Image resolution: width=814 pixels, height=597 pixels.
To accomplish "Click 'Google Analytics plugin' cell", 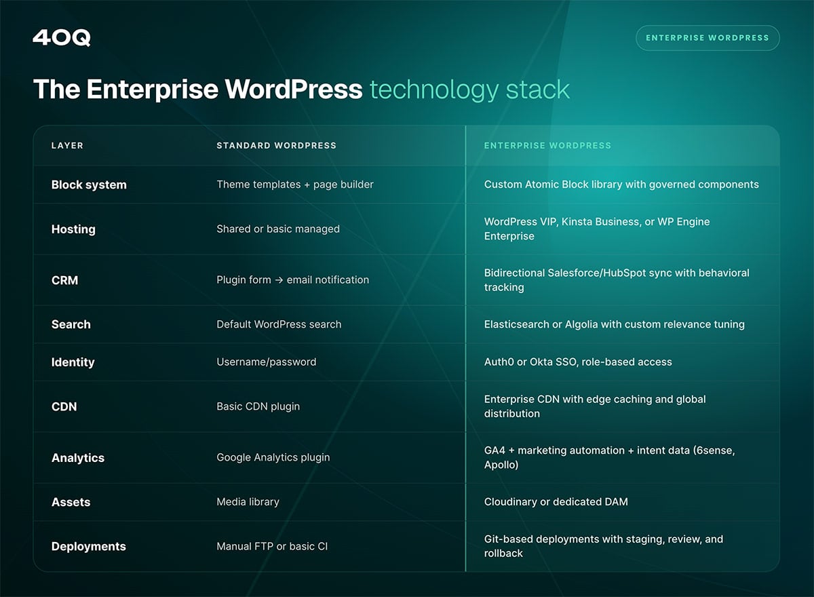I will point(273,458).
